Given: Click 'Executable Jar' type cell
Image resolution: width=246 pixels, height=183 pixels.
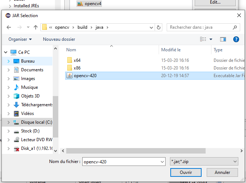Looking at the screenshot, I should [229, 76].
